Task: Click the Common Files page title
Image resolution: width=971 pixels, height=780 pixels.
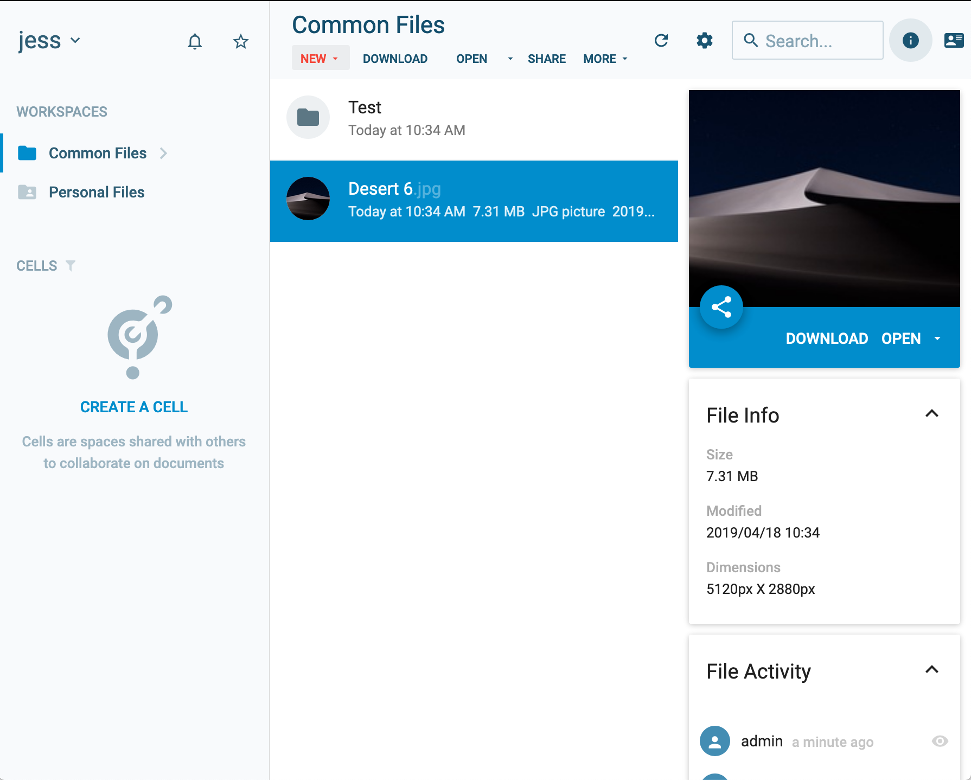Action: [368, 25]
